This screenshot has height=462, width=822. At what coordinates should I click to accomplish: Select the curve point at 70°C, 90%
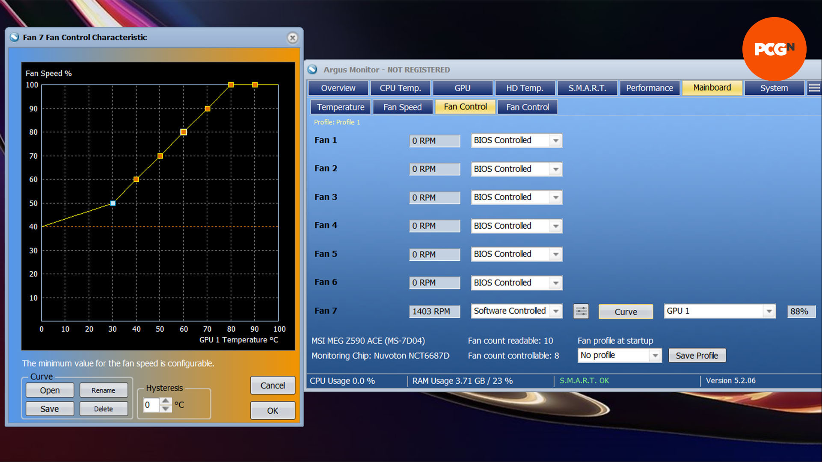208,109
